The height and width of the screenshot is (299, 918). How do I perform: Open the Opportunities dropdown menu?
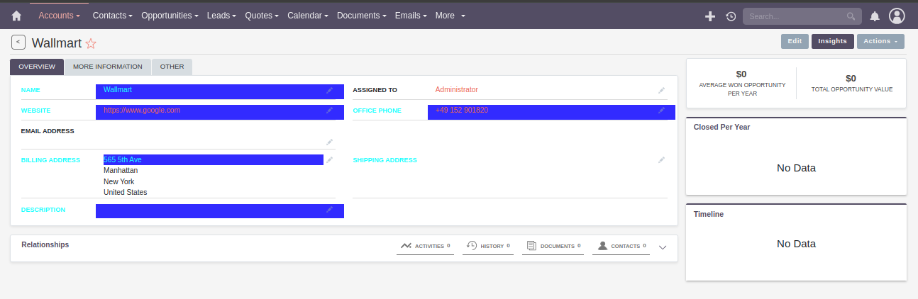click(170, 16)
